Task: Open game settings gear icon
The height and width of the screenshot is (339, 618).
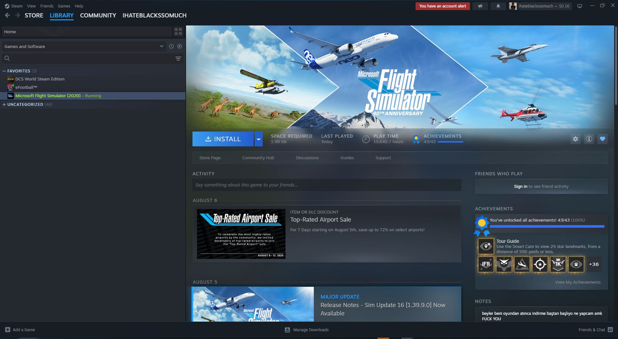Action: (575, 139)
